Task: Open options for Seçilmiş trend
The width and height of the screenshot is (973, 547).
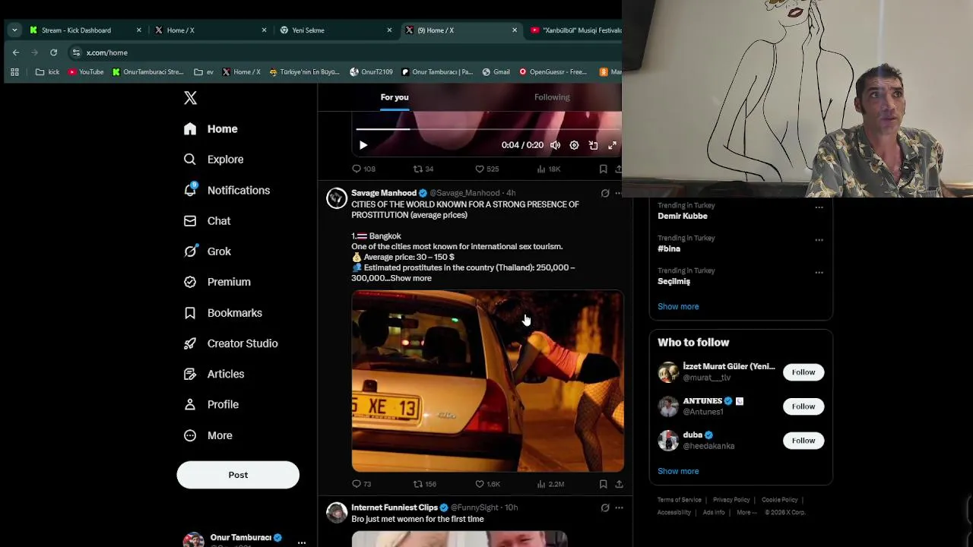Action: tap(819, 273)
